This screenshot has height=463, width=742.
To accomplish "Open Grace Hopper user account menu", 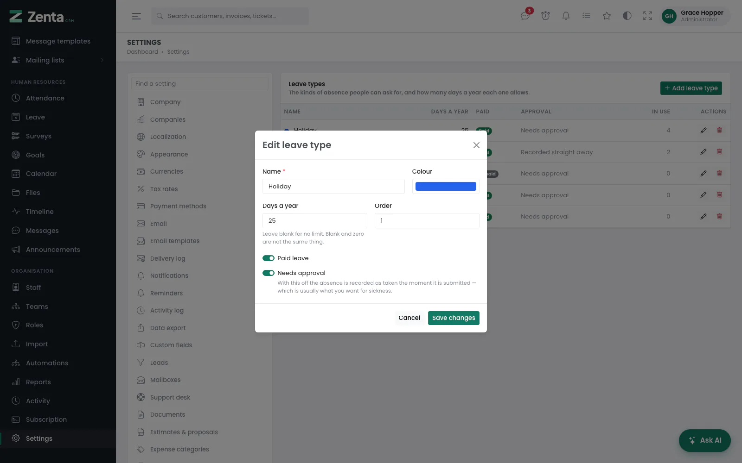I will [x=695, y=16].
